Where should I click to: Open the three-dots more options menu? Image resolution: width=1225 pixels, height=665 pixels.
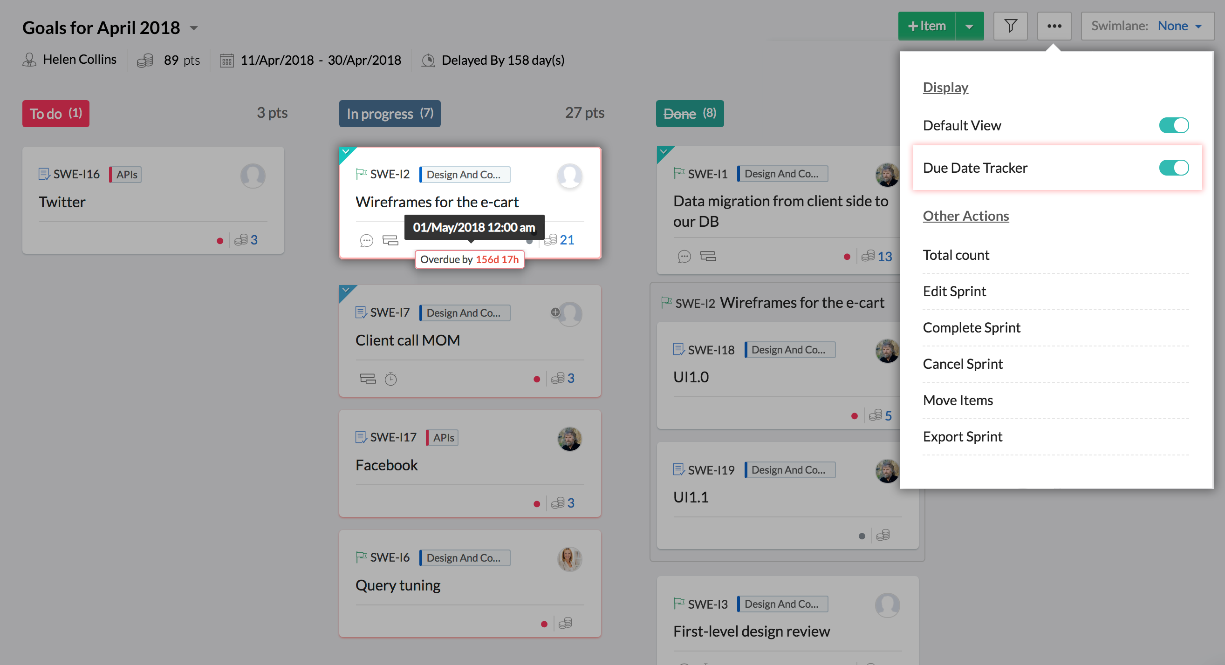pos(1054,26)
